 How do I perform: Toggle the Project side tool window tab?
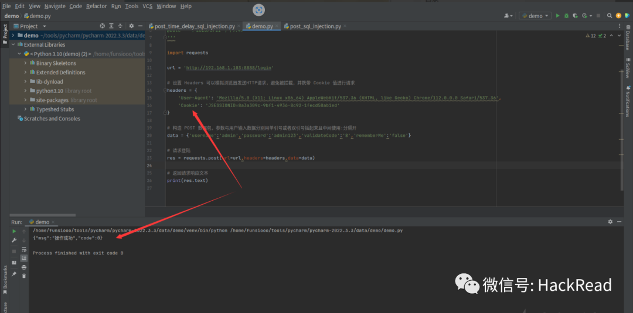(5, 35)
